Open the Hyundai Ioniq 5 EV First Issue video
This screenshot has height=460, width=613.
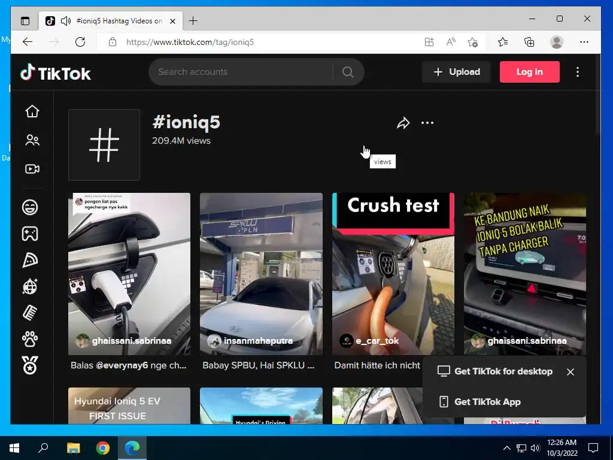pyautogui.click(x=129, y=406)
